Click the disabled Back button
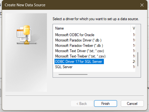 82,103
